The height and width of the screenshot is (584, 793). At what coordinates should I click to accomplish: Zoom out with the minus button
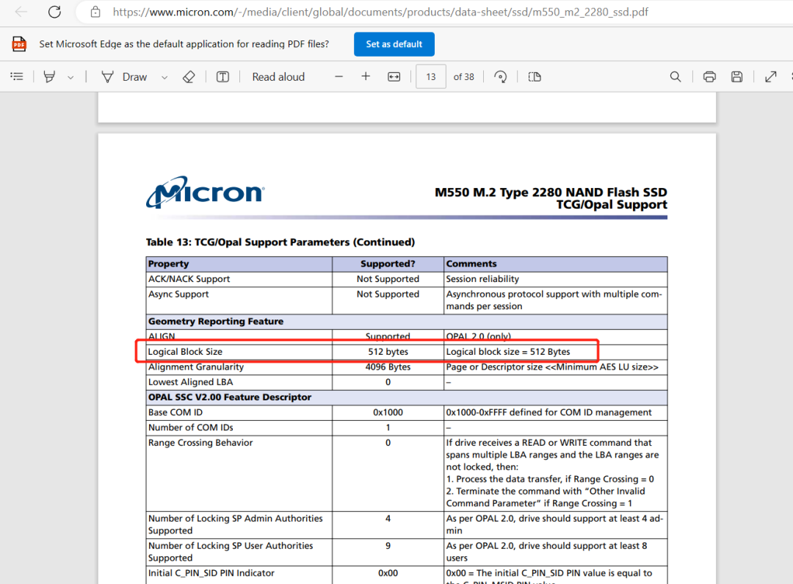pos(338,76)
